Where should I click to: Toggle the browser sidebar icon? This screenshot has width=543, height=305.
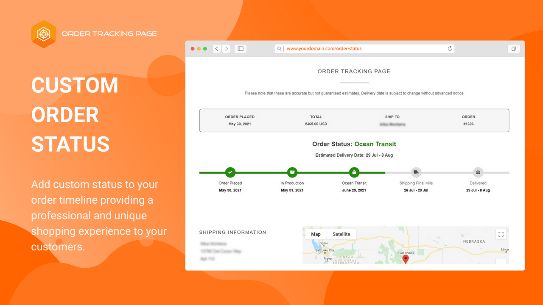(241, 49)
